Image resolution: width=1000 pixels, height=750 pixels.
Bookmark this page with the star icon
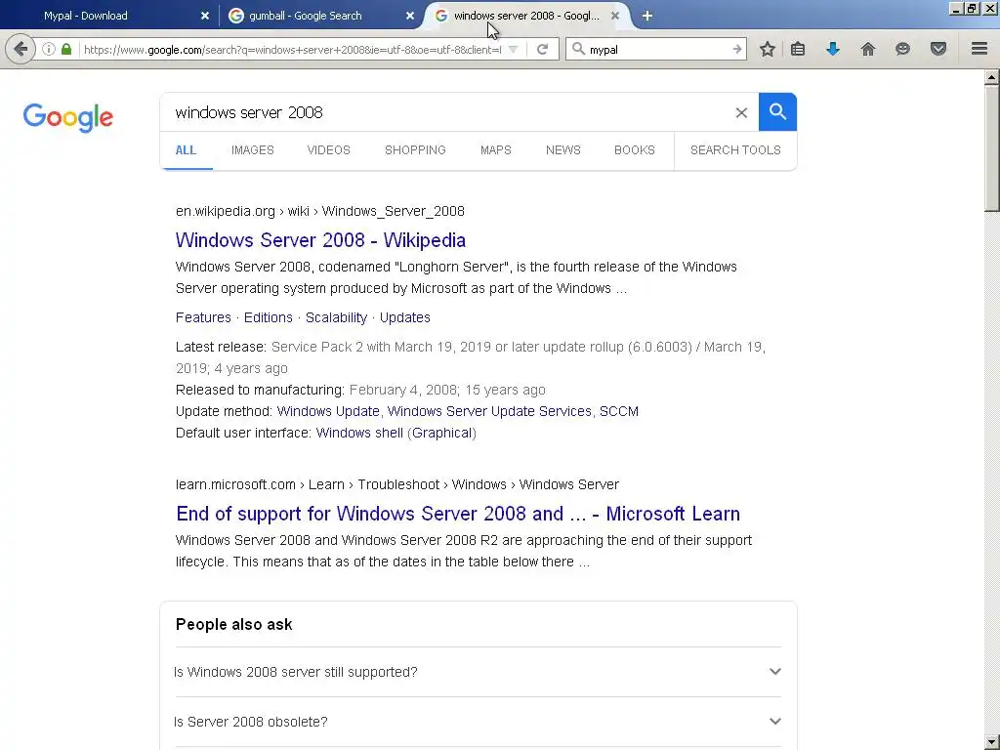coord(768,49)
